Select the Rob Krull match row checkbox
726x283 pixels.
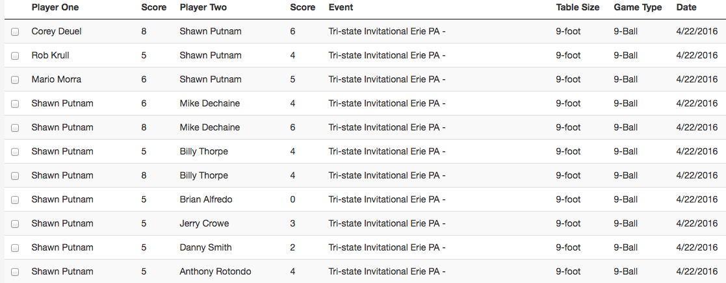pyautogui.click(x=15, y=55)
